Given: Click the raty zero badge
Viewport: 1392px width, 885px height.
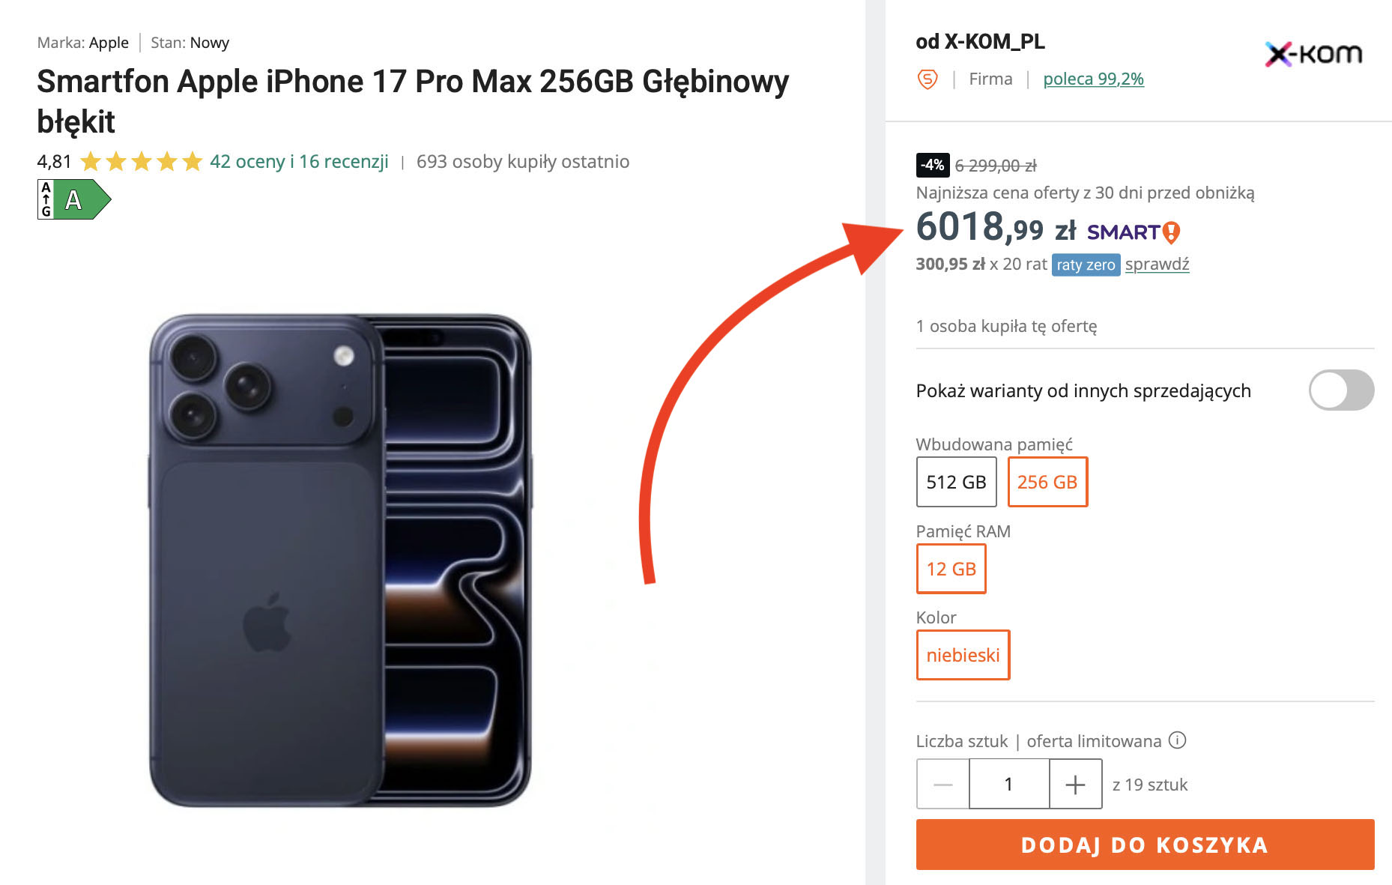Looking at the screenshot, I should (x=1086, y=265).
